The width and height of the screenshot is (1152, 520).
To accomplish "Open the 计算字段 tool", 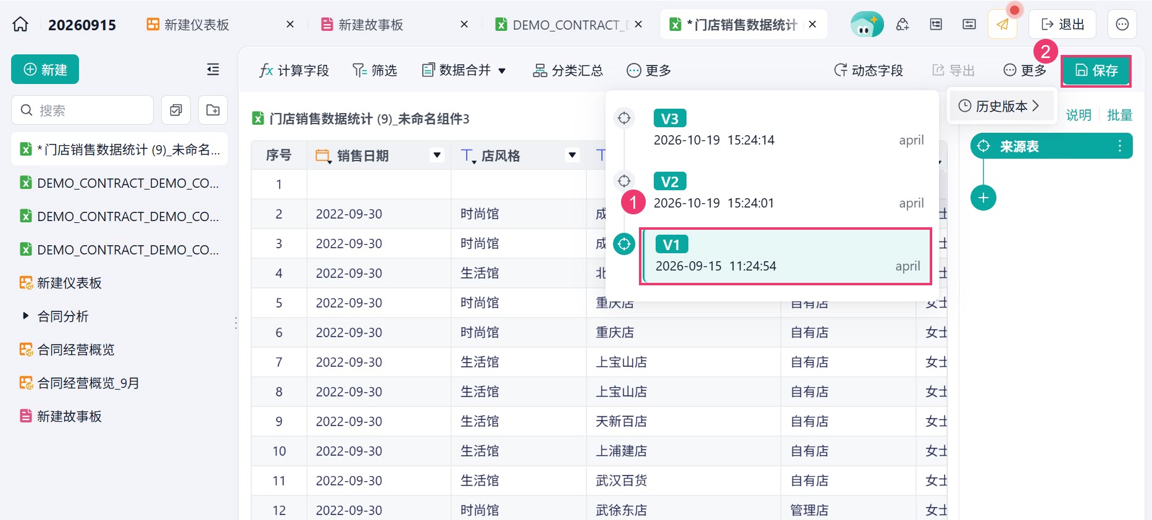I will [294, 70].
